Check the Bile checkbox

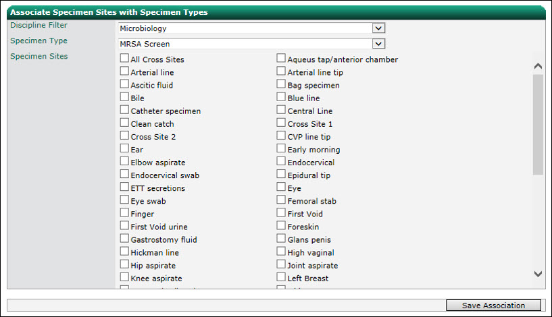(124, 96)
